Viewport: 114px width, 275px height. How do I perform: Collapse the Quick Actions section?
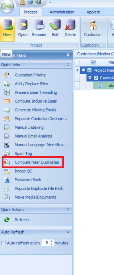68,210
